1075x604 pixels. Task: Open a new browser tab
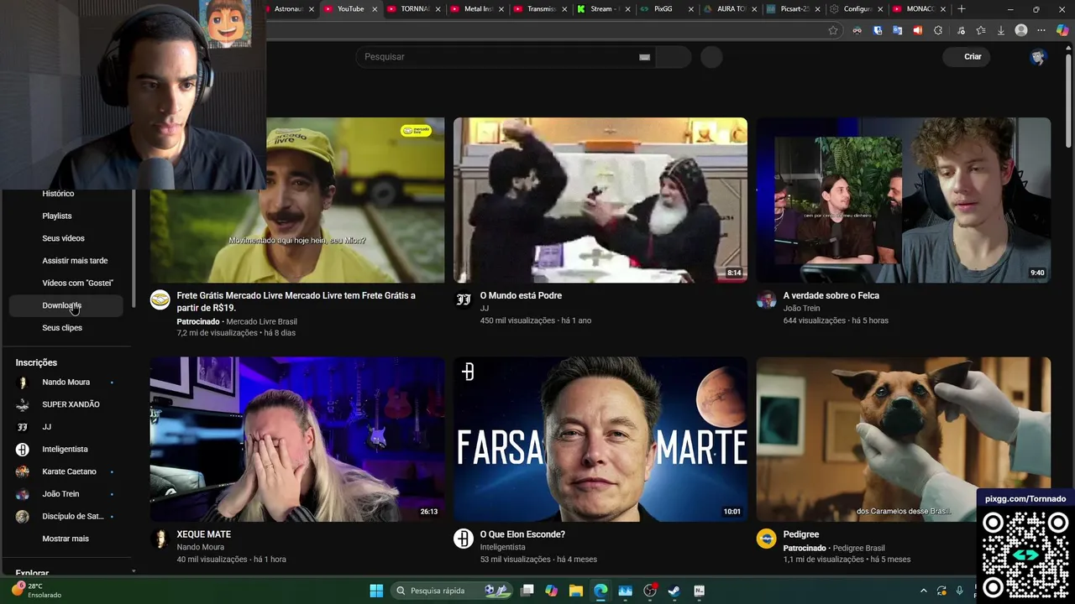click(962, 9)
